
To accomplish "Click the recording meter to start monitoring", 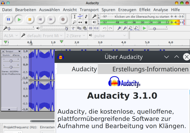I will point(142,17).
